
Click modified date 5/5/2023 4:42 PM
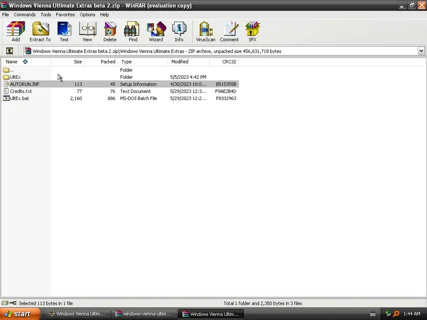pos(188,77)
